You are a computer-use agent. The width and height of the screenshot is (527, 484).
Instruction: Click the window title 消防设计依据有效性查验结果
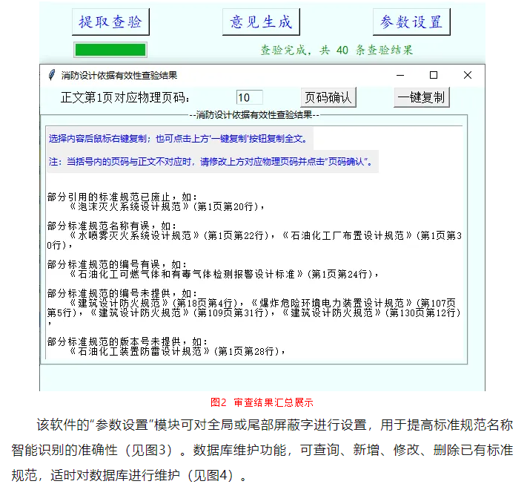(119, 75)
